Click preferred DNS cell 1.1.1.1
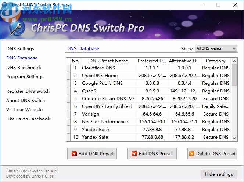 (152, 68)
